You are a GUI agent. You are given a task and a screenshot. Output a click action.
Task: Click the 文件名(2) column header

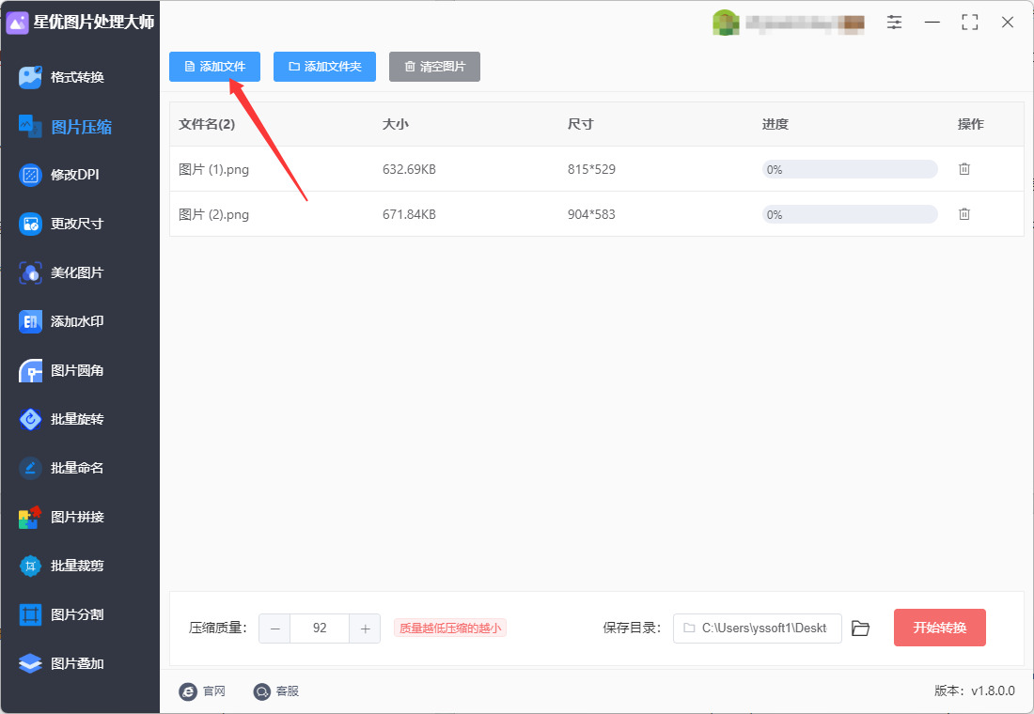coord(207,124)
